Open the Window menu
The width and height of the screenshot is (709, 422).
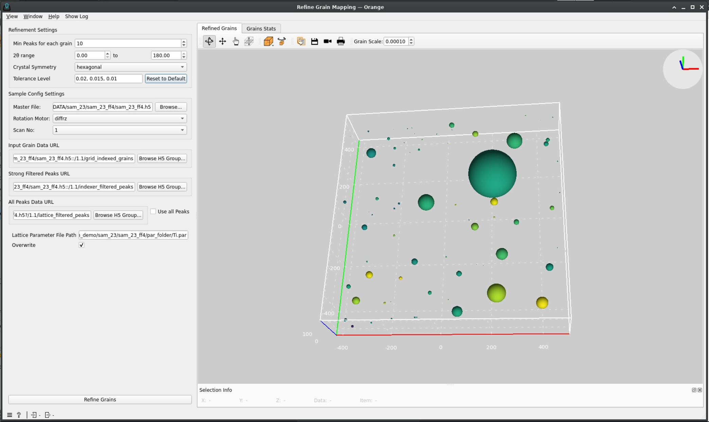33,16
